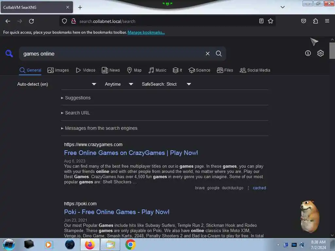Screen dimensions: 335x251
Task: Open the Windows Start button
Action: tap(9, 244)
